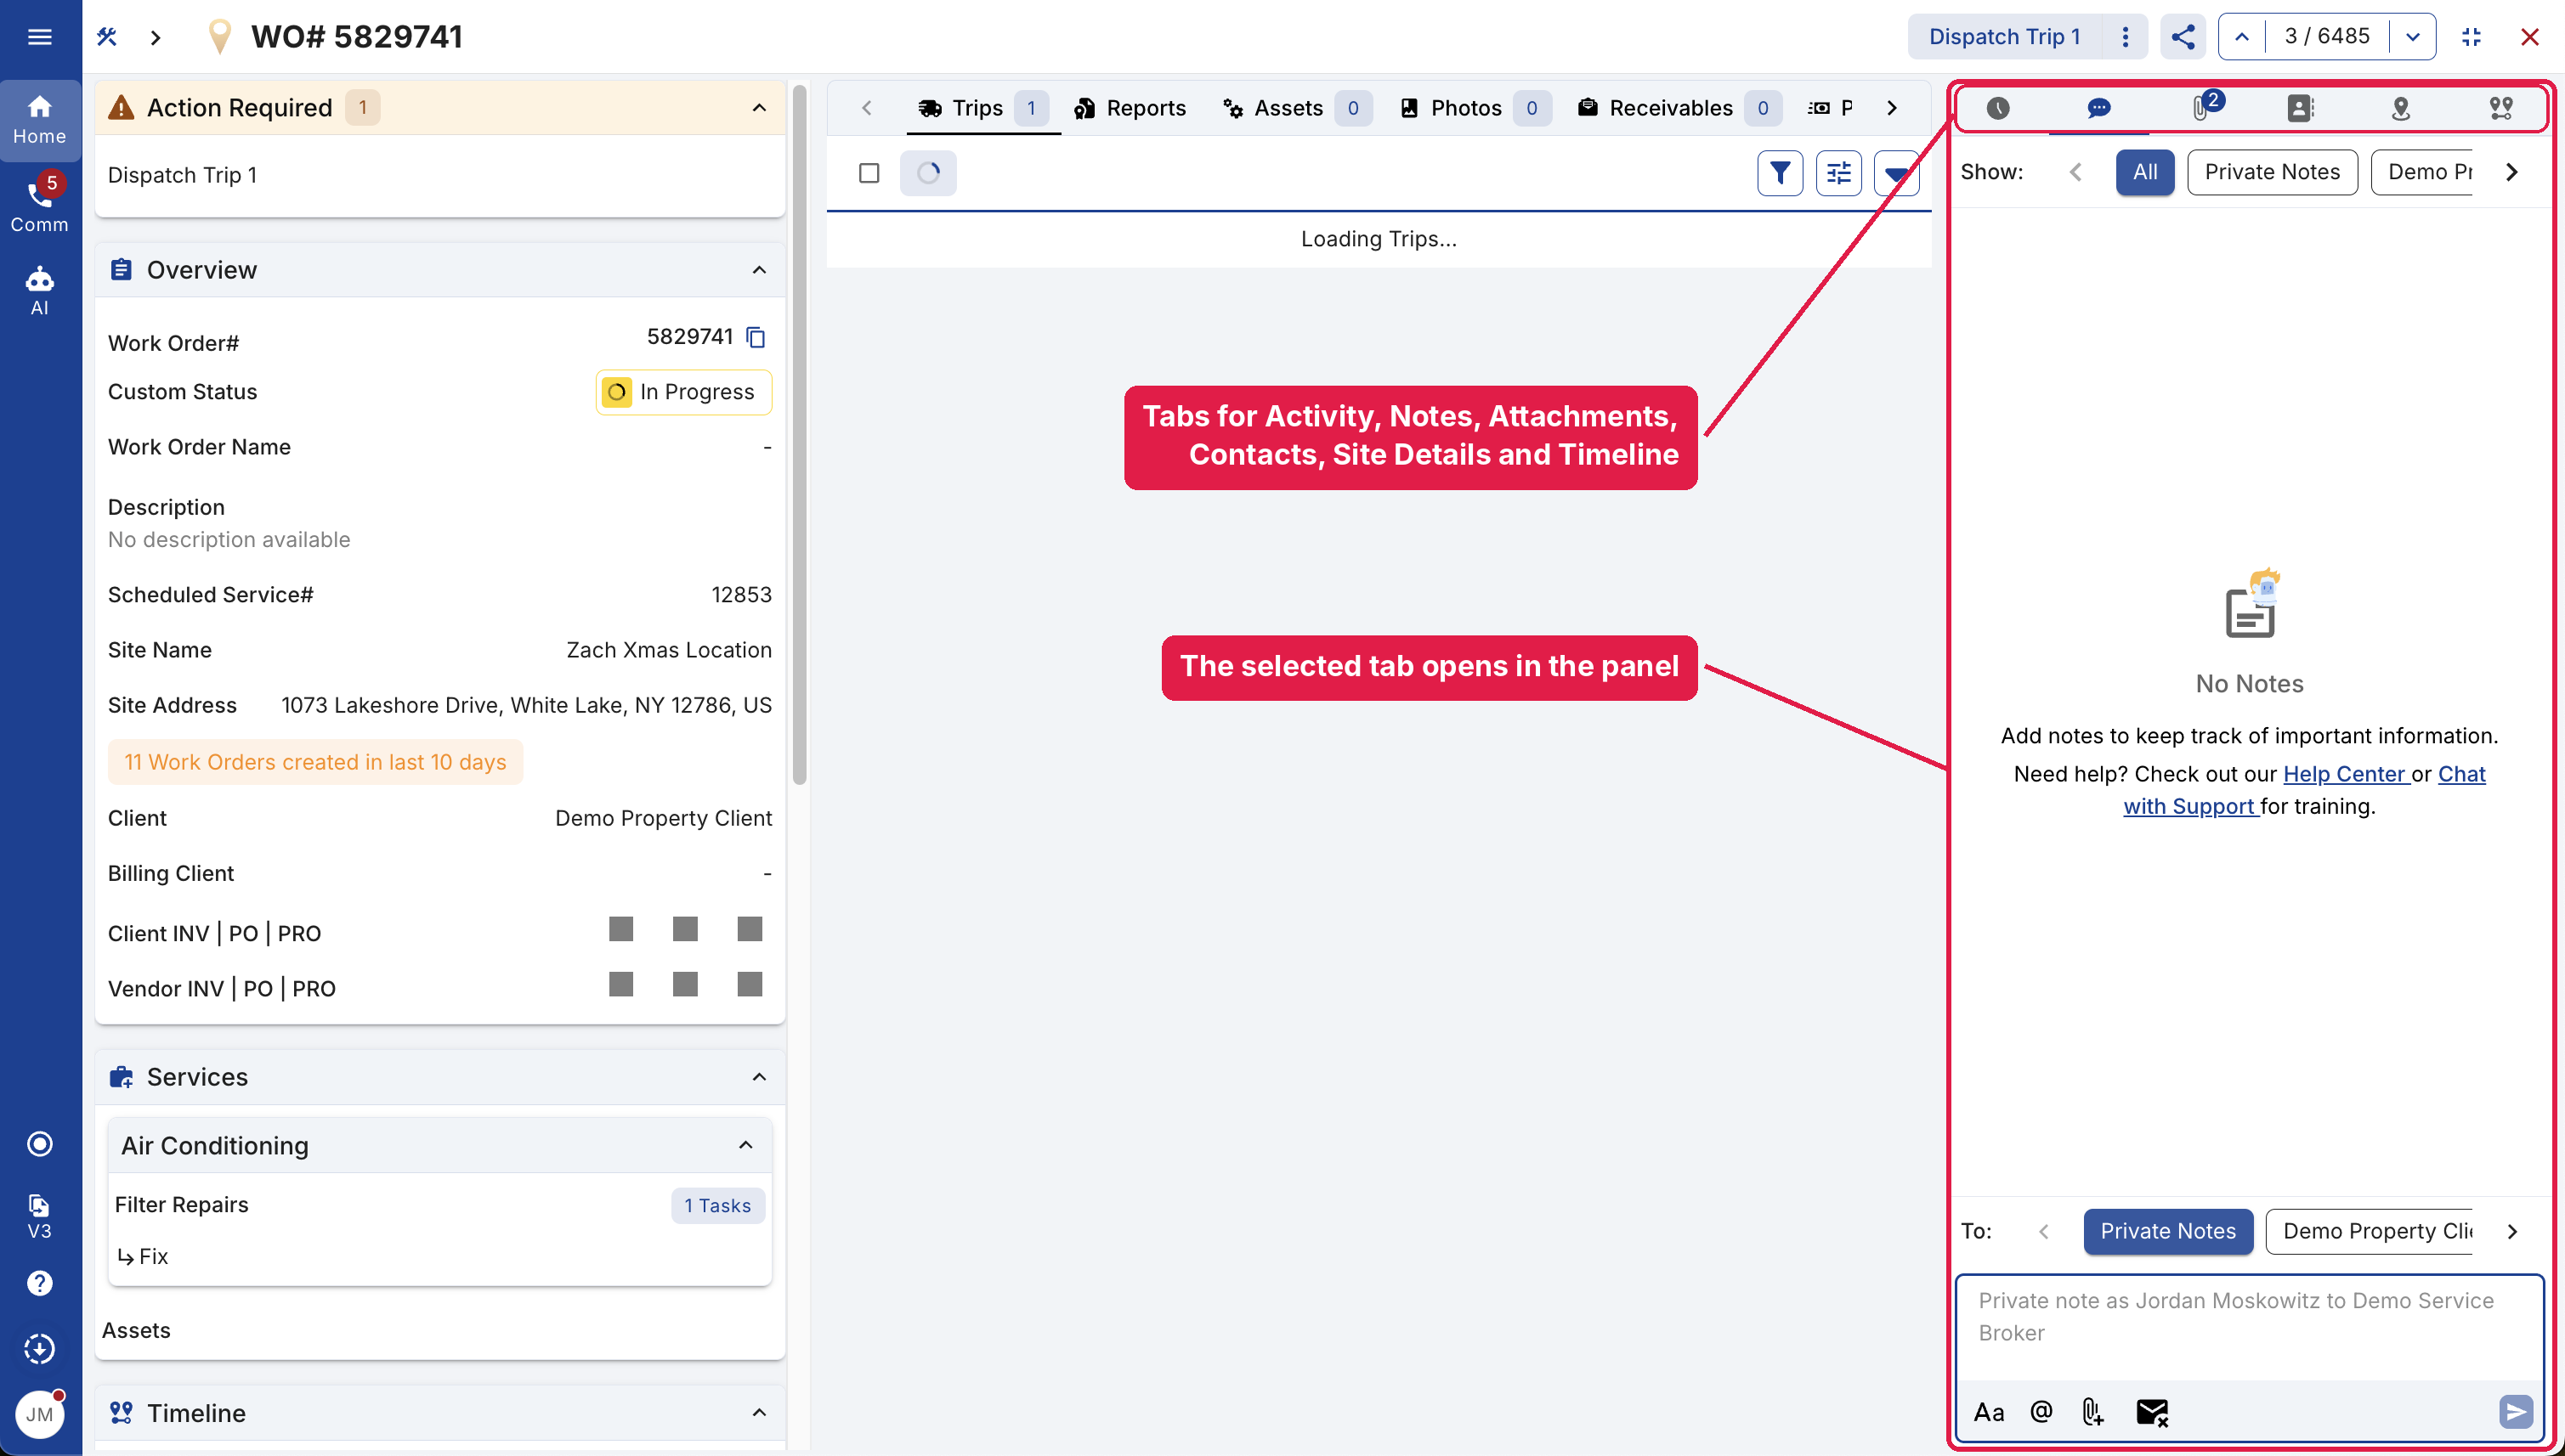Switch to the Photos tab

tap(1475, 108)
